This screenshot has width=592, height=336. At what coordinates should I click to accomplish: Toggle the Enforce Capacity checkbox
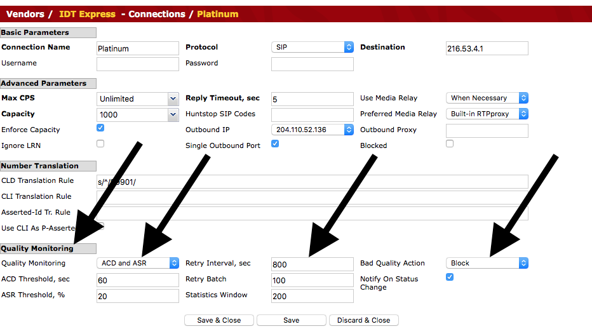tap(100, 128)
